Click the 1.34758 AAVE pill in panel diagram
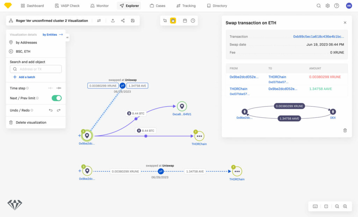 [x=289, y=118]
